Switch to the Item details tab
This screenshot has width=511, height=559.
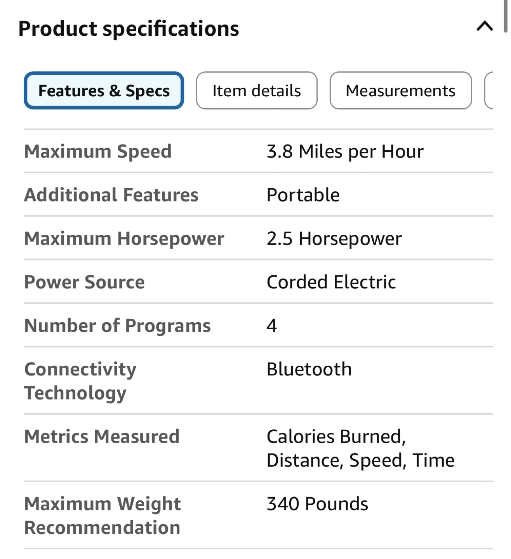257,90
